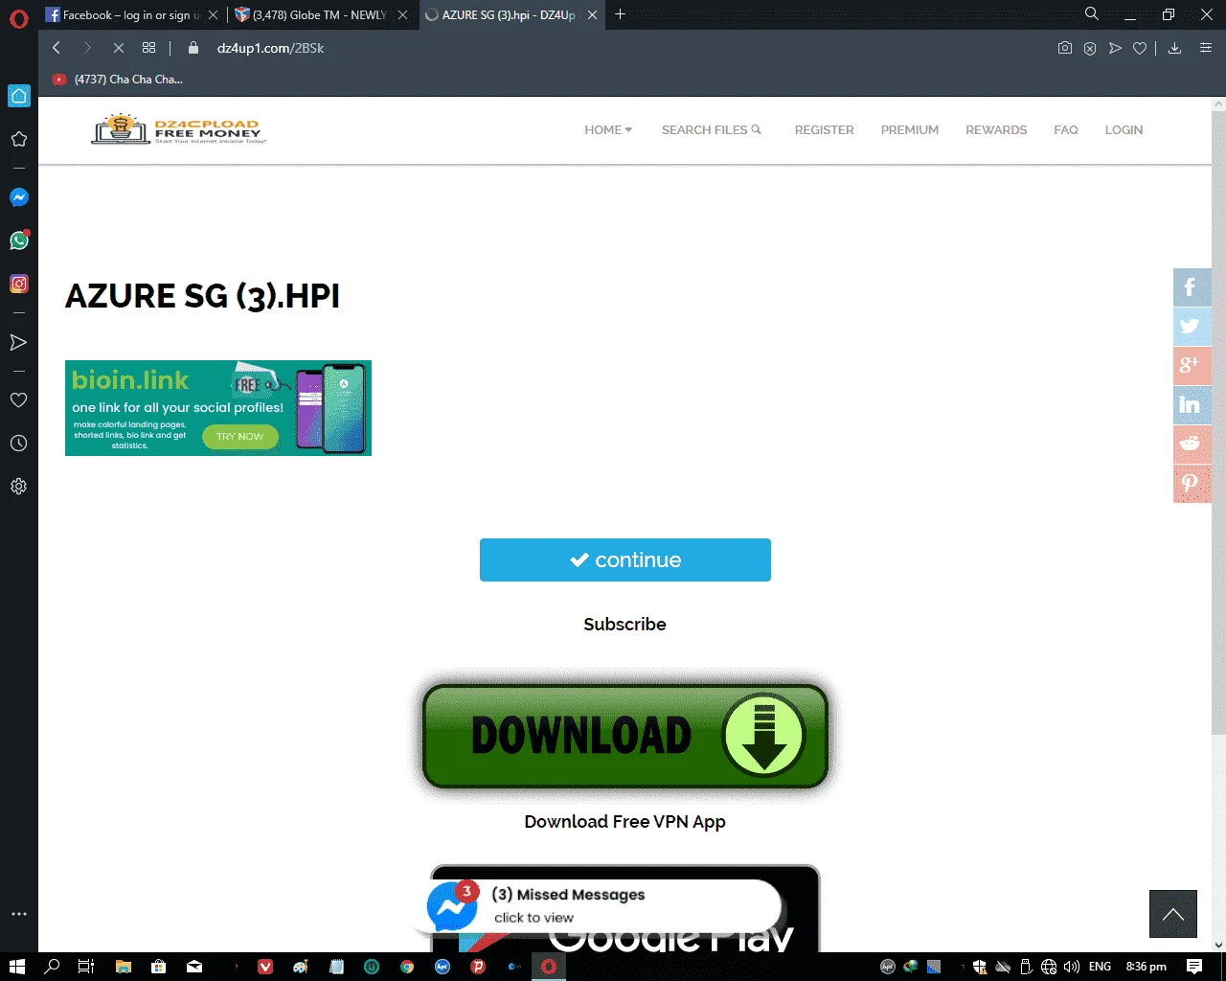
Task: Share page on Pinterest side button
Action: tap(1192, 483)
